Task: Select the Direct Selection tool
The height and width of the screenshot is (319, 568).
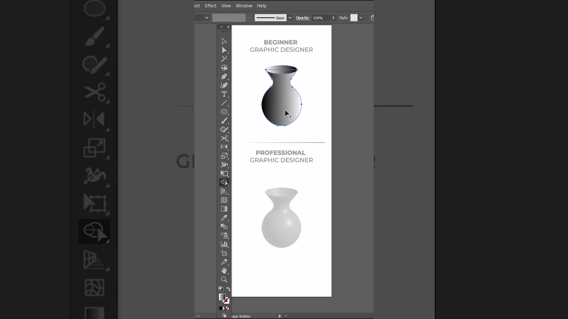Action: 224,50
